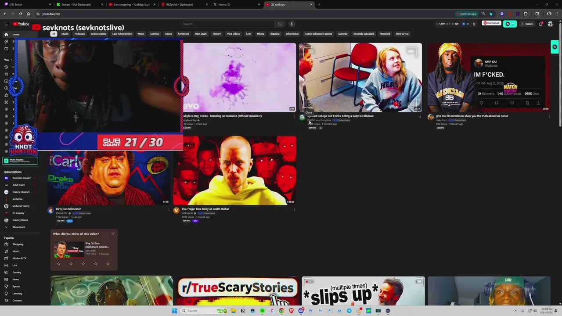
Task: Open Adult Swim subscription channel
Action: [x=18, y=185]
